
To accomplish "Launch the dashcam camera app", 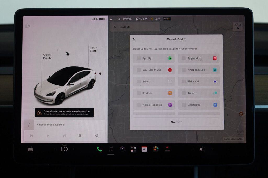I will (122, 149).
